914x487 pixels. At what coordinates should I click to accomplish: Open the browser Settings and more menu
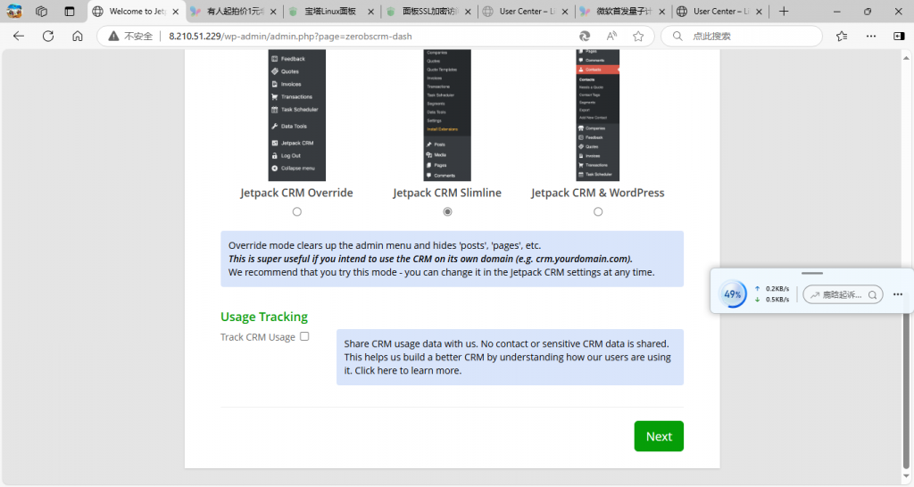point(871,36)
